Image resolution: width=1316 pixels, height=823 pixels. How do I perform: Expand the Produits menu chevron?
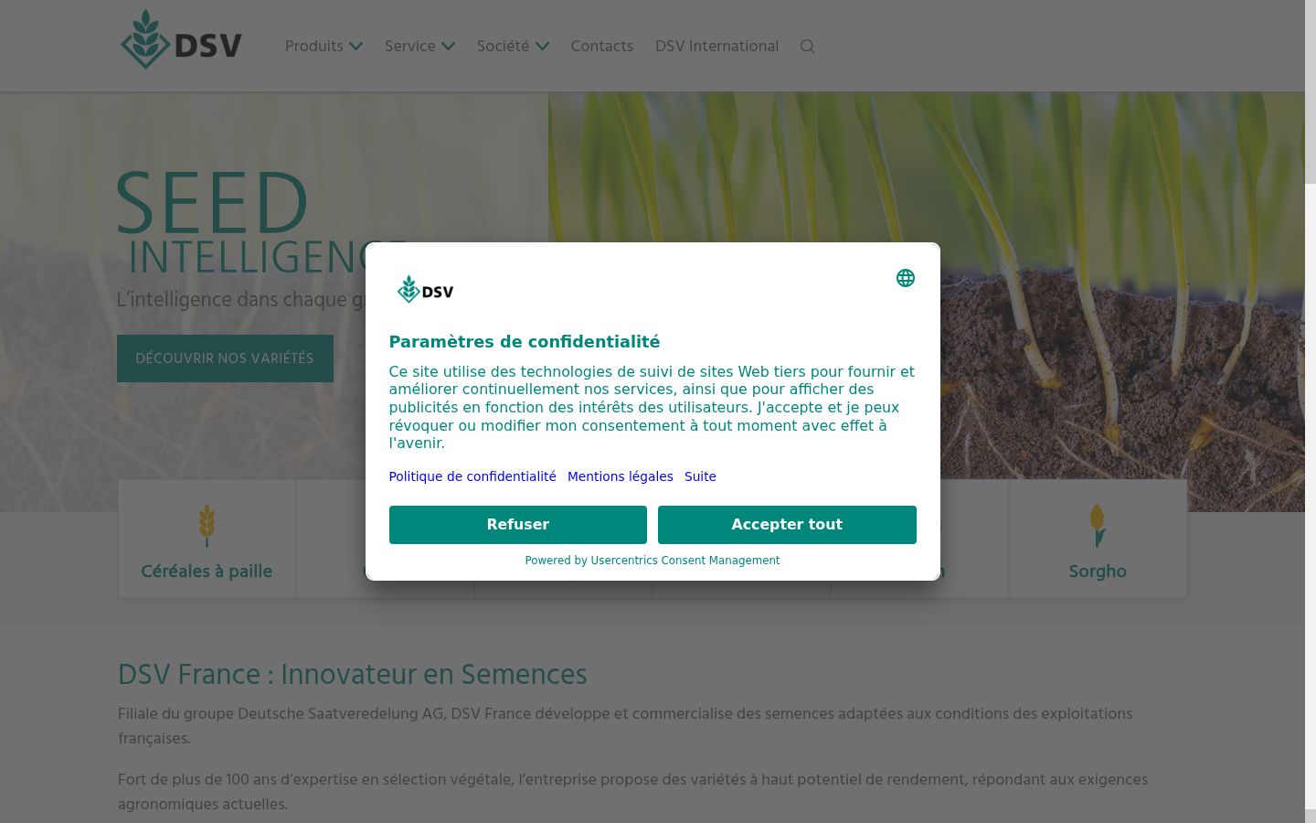(x=356, y=47)
